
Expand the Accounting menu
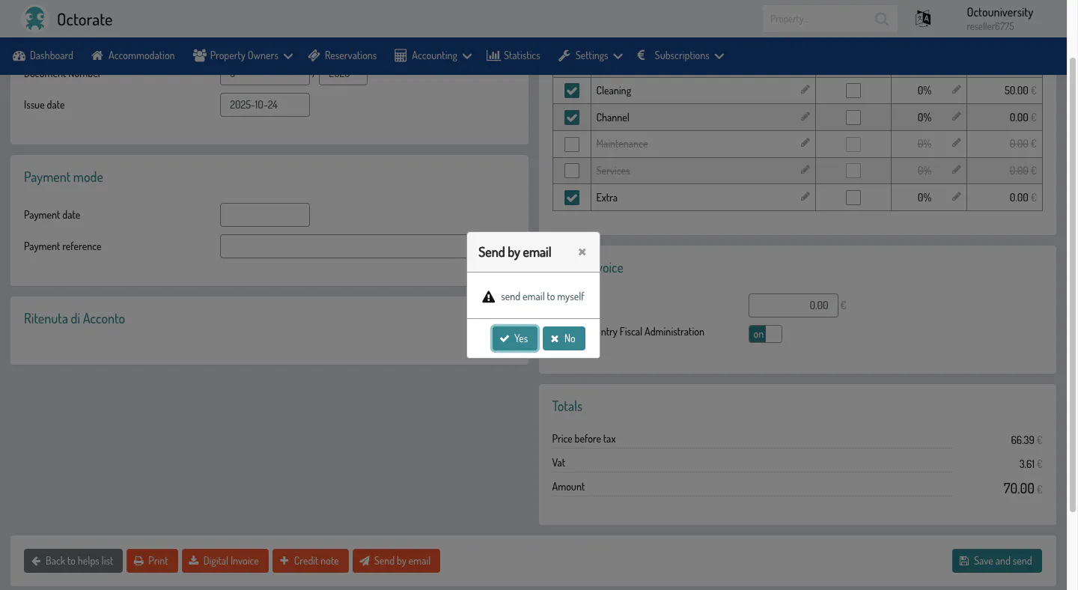coord(433,55)
